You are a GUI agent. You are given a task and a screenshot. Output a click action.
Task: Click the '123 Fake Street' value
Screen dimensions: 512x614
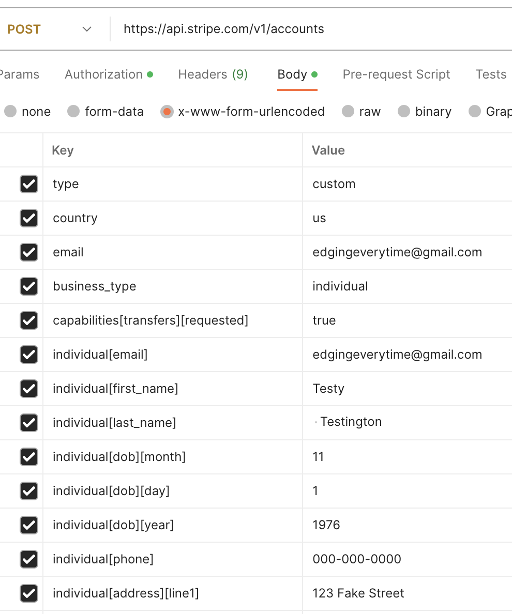pos(408,593)
